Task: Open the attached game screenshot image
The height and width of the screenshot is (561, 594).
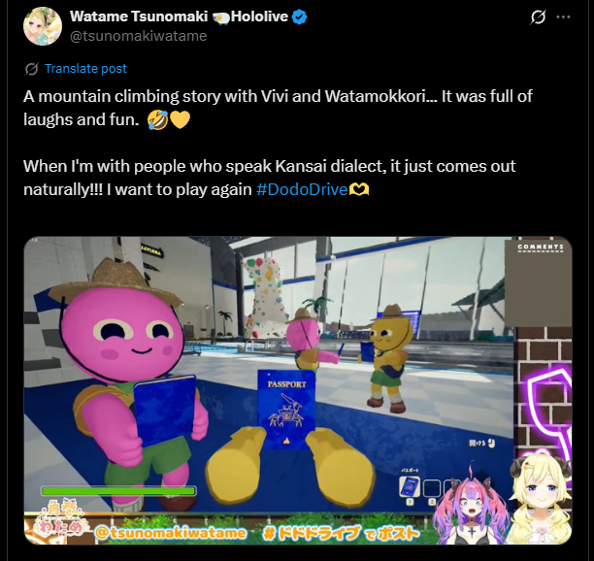Action: [298, 390]
